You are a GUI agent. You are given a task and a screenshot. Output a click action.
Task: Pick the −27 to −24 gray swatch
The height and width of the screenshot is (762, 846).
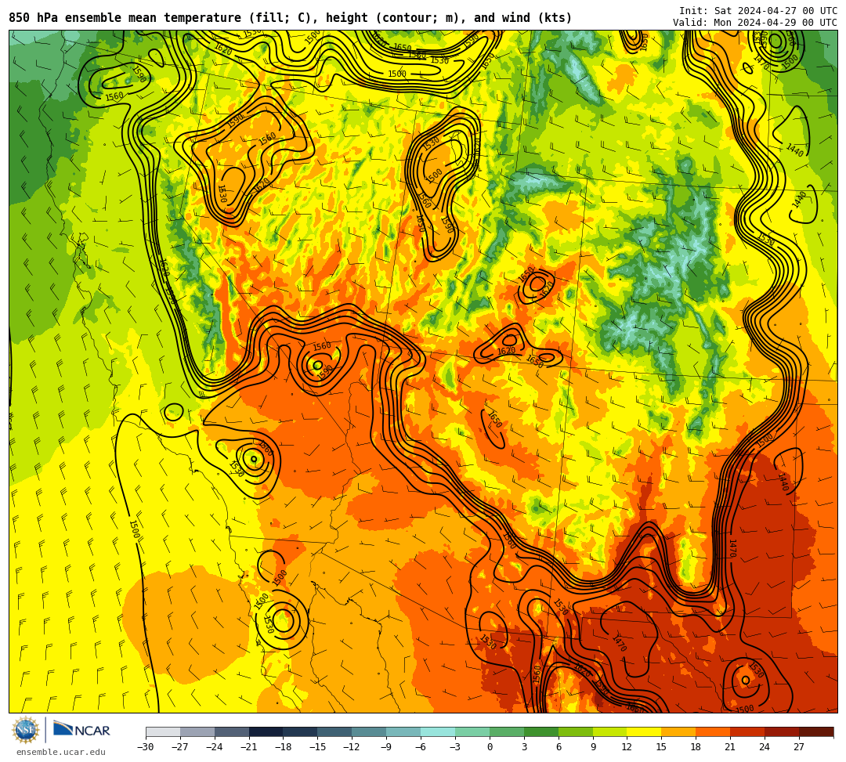(197, 731)
